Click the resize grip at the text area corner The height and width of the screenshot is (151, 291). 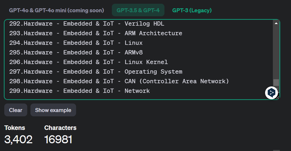278,98
